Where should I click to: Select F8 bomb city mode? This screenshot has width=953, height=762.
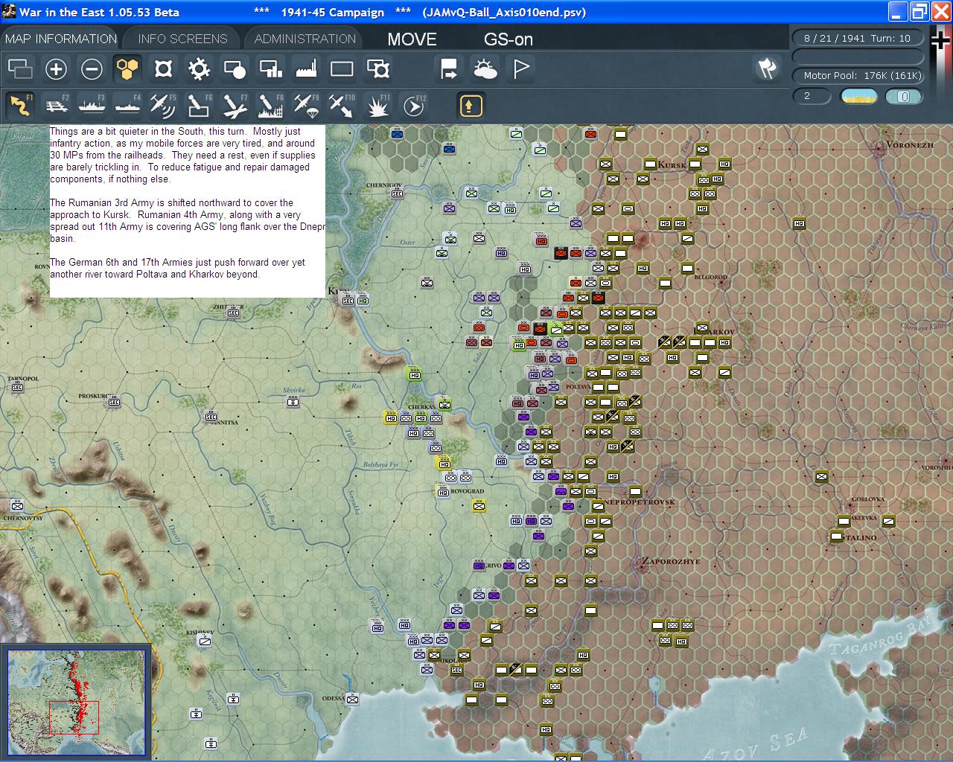pos(270,106)
